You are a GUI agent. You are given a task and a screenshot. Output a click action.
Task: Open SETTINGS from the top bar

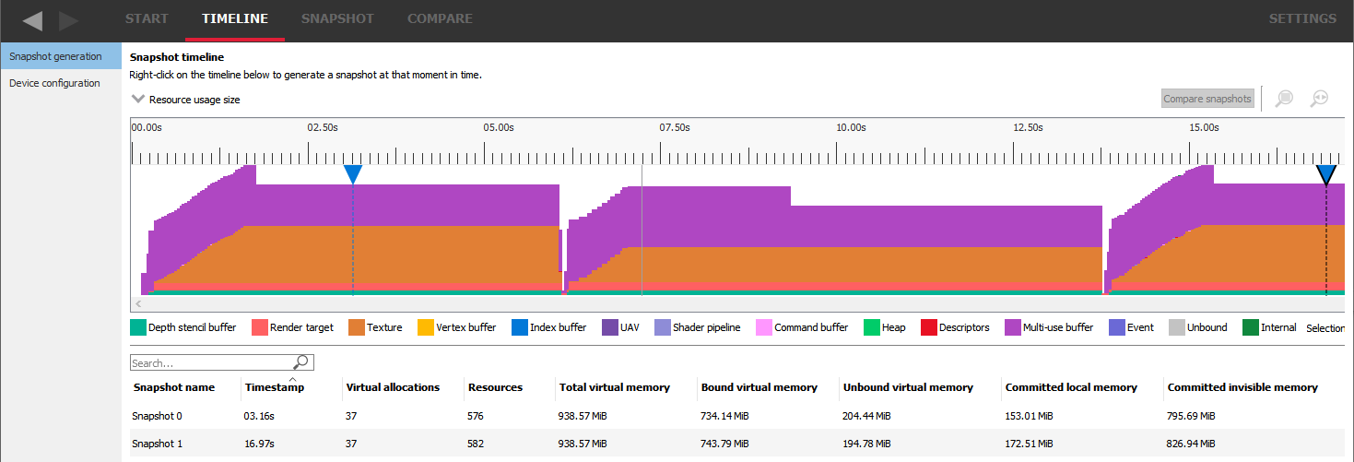(x=1301, y=18)
